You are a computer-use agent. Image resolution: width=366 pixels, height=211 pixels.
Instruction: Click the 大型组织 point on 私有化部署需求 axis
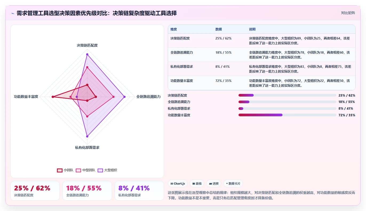(x=87, y=136)
